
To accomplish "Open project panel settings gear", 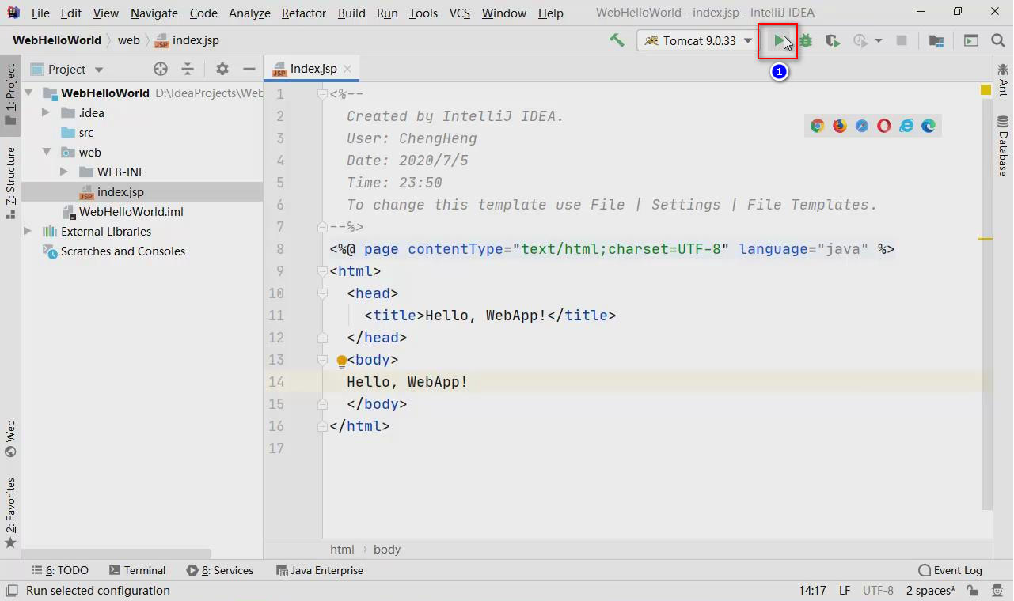I will click(222, 69).
